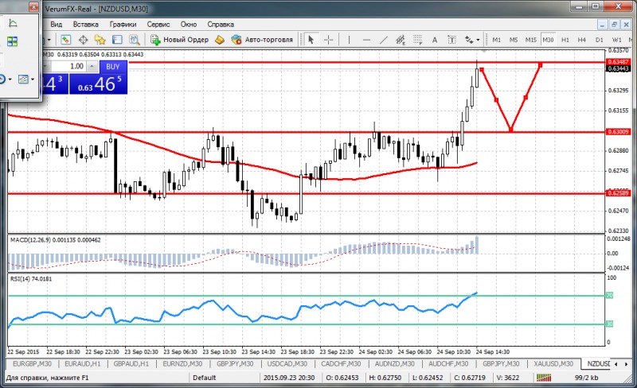Viewport: 637px width, 388px height.
Task: Increase the trade volume with up arrow
Action: point(92,66)
